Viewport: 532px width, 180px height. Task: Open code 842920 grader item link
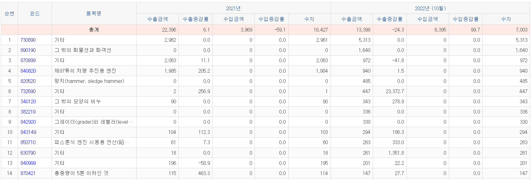pyautogui.click(x=28, y=122)
